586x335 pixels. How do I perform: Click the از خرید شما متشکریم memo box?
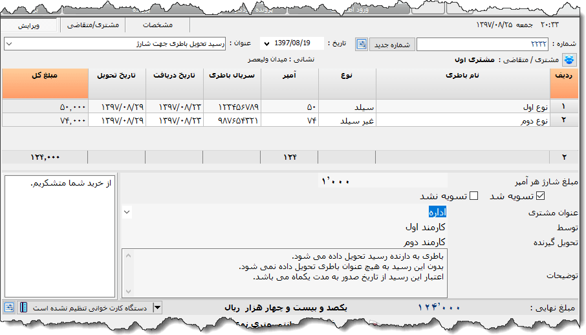(60, 236)
